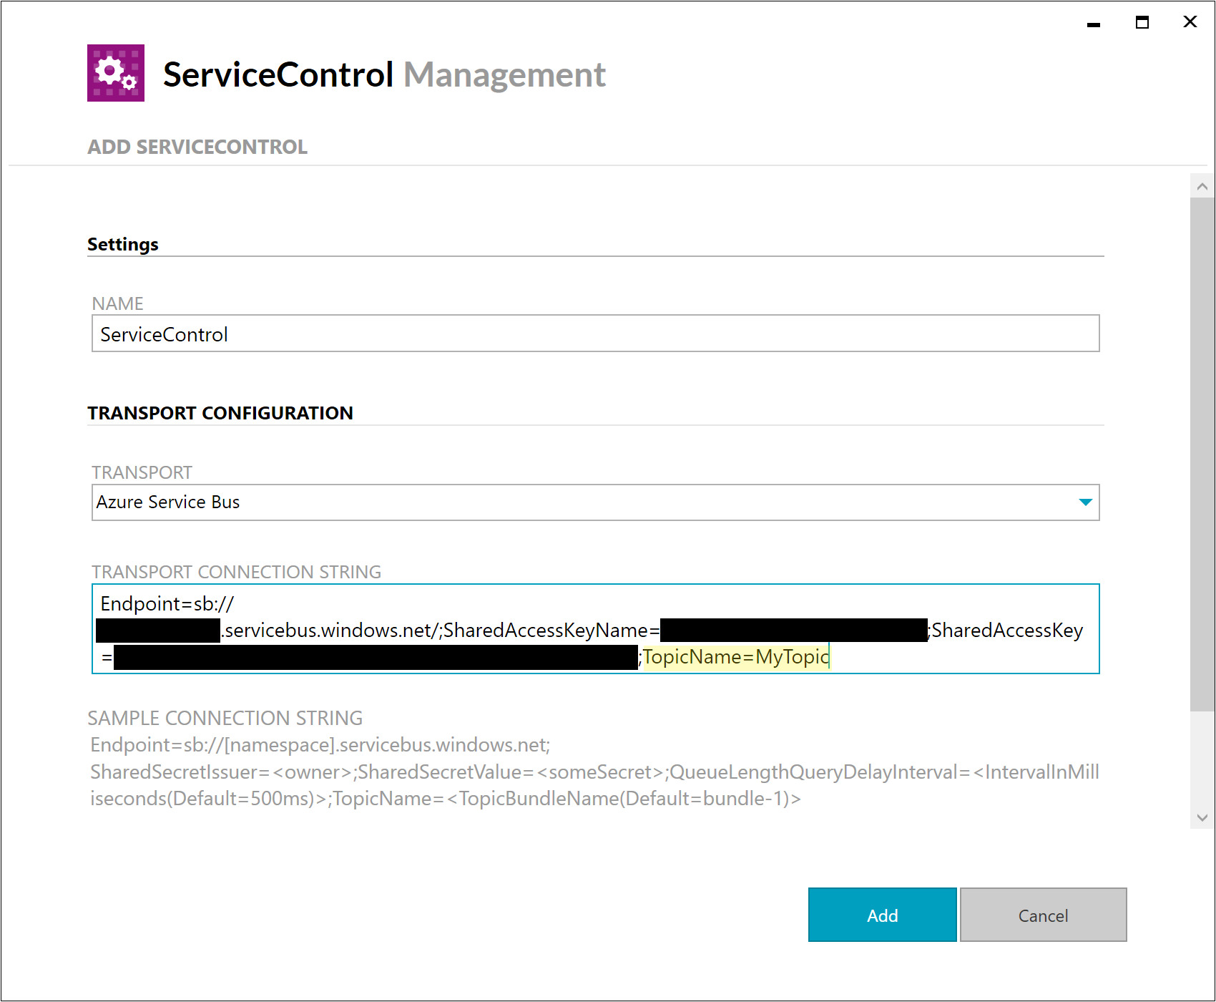Click the sample connection string text

coord(594,772)
